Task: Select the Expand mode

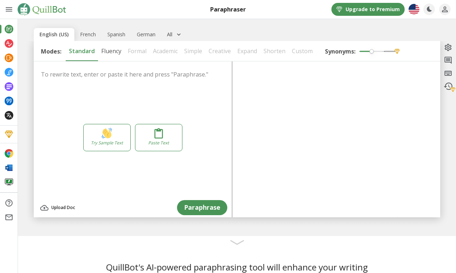Action: tap(247, 51)
